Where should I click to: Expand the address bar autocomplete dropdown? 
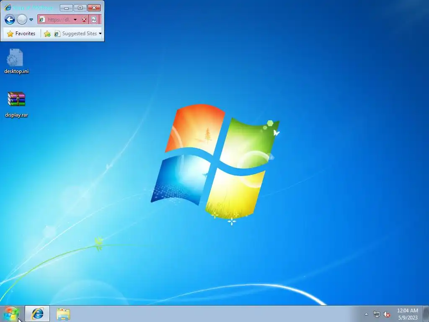75,20
